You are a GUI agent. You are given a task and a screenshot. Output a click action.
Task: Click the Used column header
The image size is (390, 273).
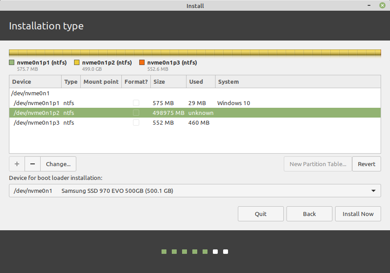click(201, 81)
